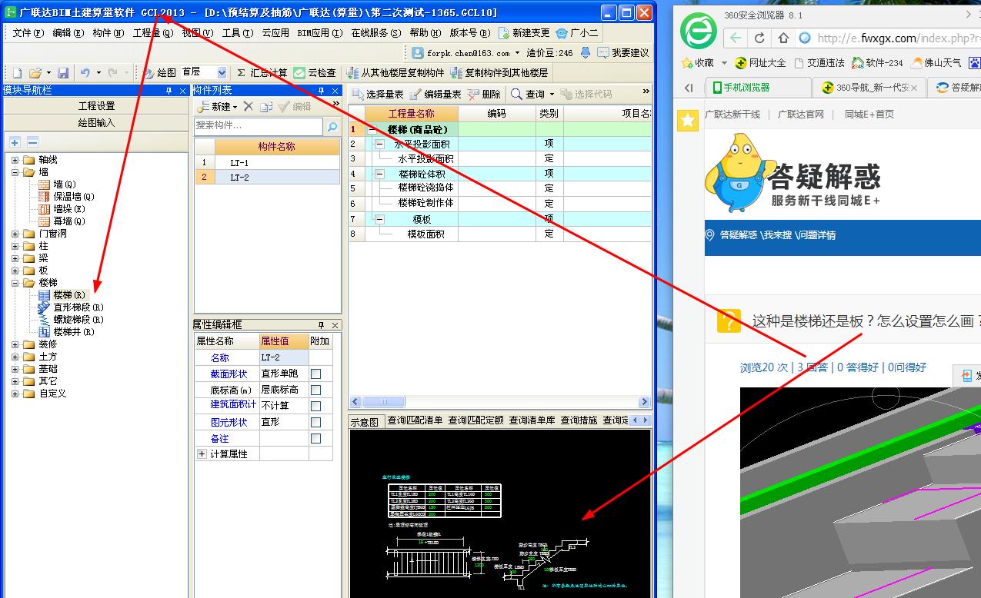Select the 幕墙(Q) tree item

69,221
